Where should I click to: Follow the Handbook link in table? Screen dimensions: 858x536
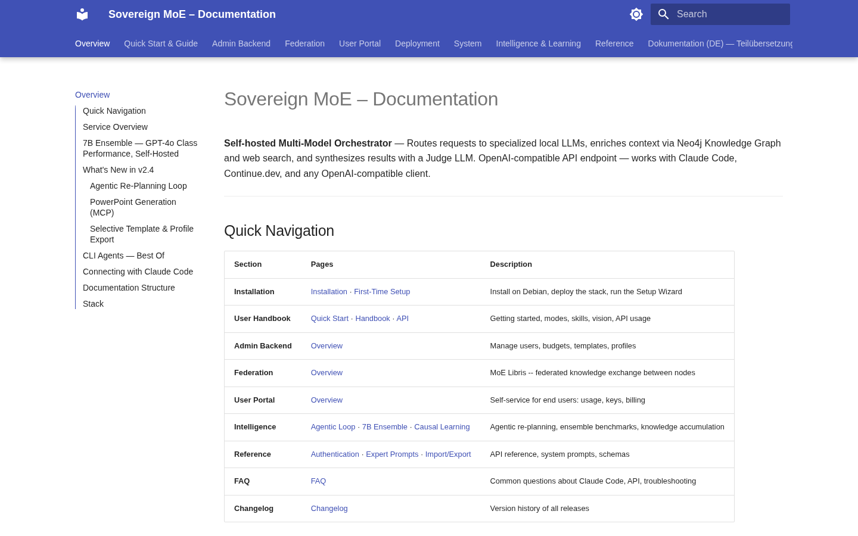point(372,319)
